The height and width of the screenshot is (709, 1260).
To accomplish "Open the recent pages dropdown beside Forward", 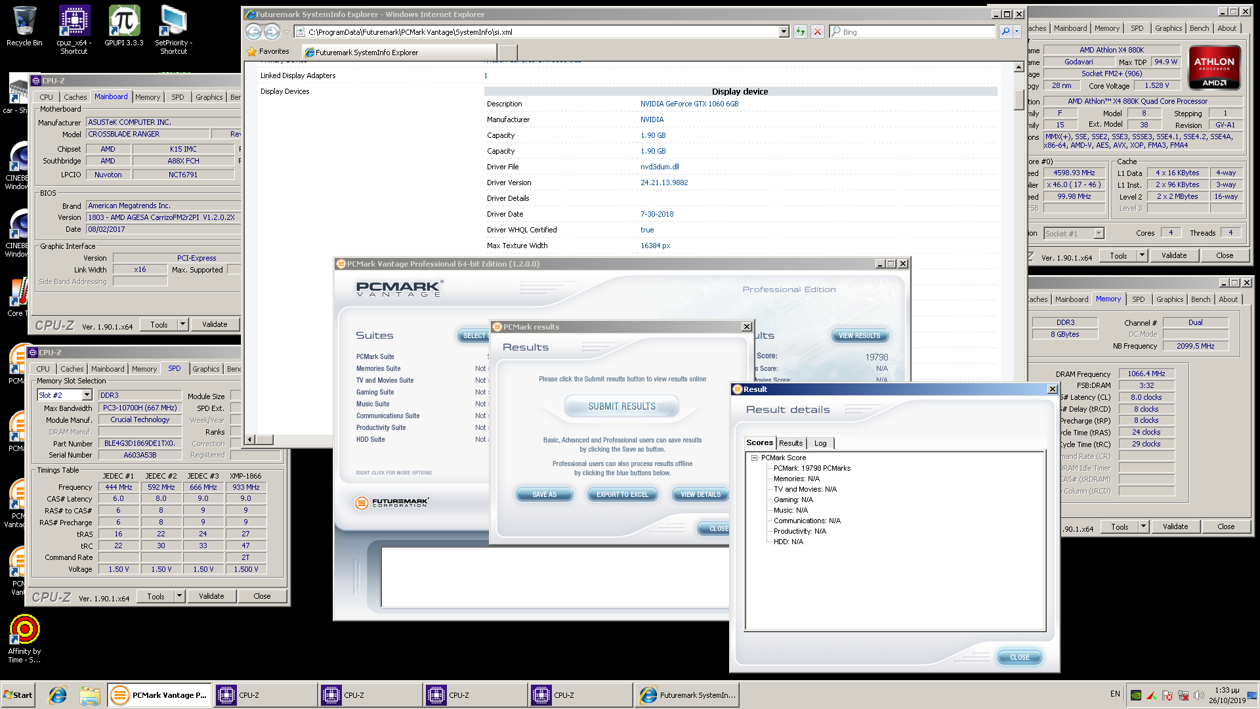I will click(x=286, y=32).
